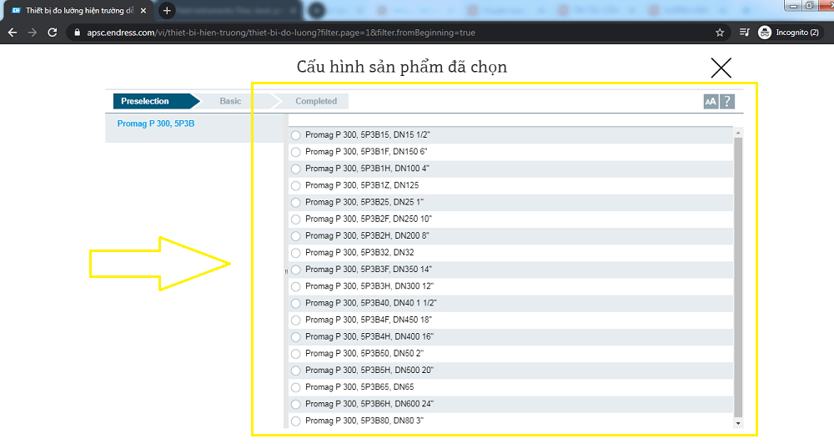Go back with browser back arrow

(x=13, y=33)
